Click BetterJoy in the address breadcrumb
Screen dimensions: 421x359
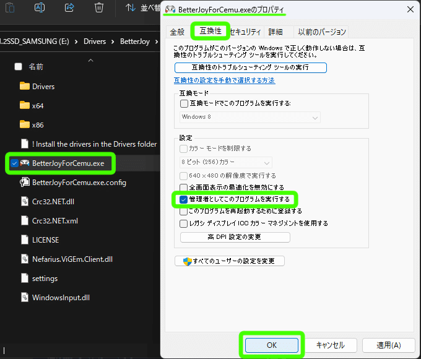coord(135,41)
